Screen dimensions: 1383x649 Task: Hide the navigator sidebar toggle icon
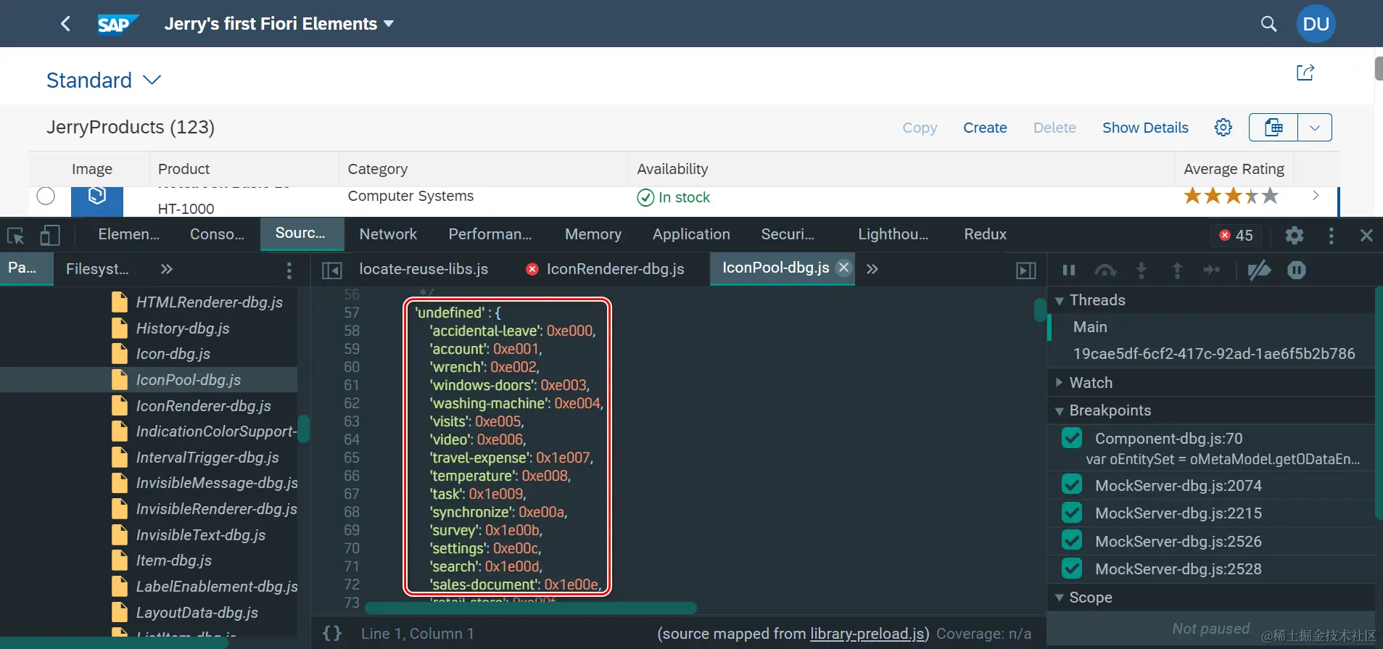331,270
